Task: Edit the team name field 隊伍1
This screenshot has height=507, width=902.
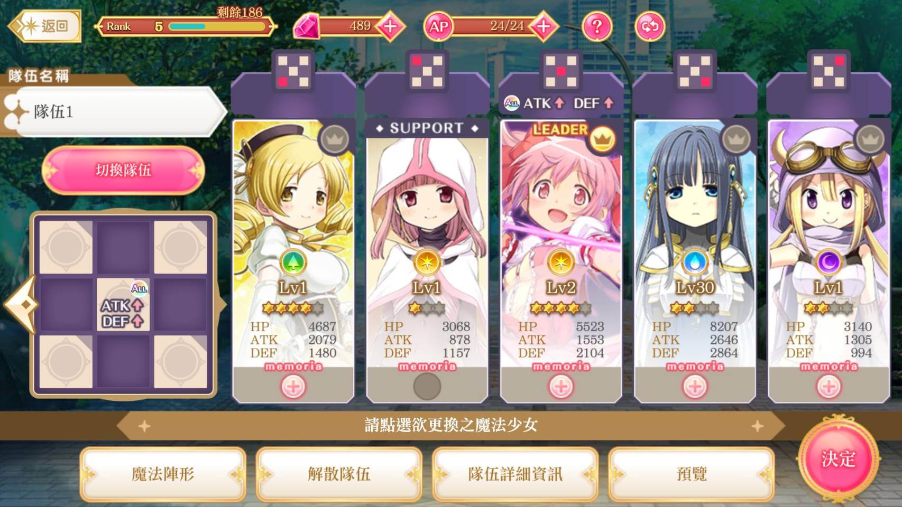Action: point(114,112)
